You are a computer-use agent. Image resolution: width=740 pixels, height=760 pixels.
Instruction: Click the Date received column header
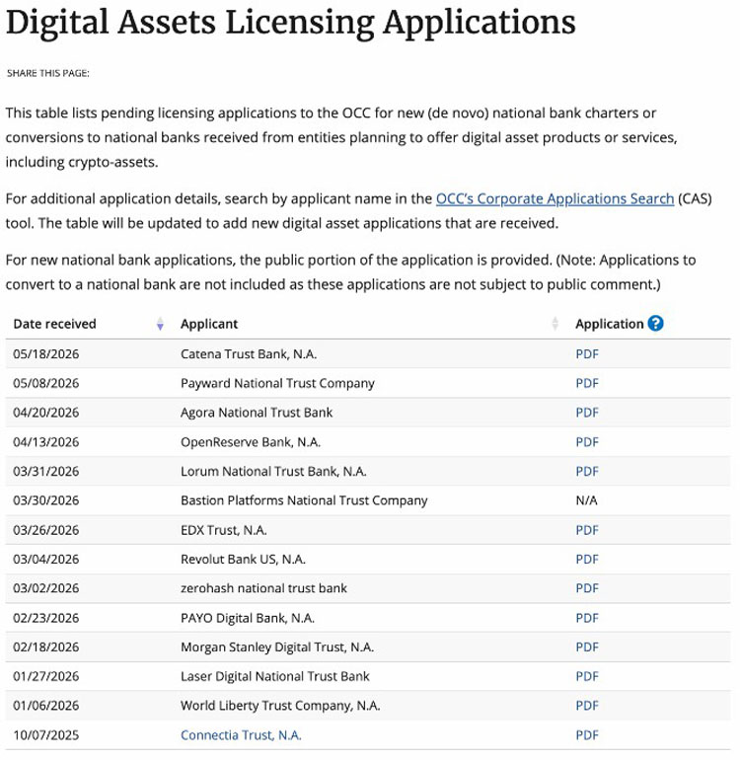[55, 324]
